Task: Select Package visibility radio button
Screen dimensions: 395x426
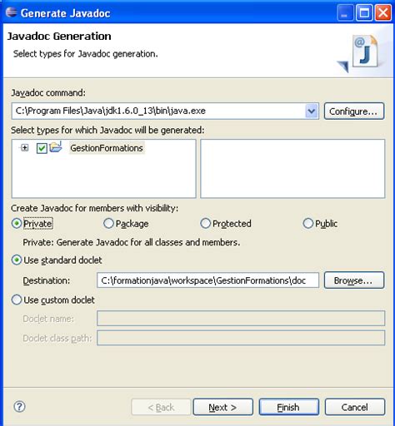Action: click(x=108, y=223)
